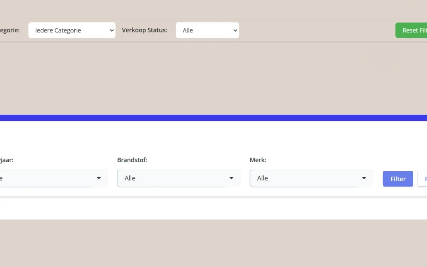Click the purple horizontal divider bar

click(213, 117)
